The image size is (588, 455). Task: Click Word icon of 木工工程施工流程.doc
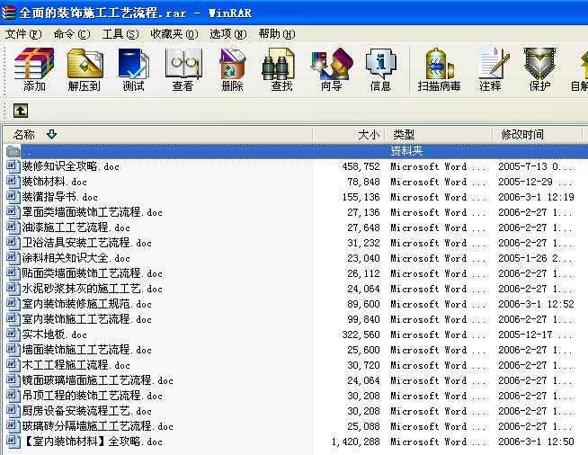[13, 365]
